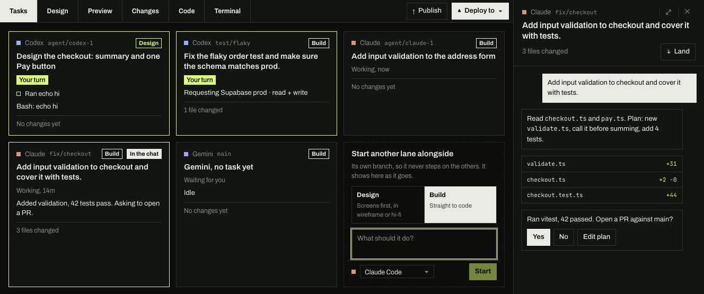Close the Claude fix/checkout chat panel

tap(688, 12)
